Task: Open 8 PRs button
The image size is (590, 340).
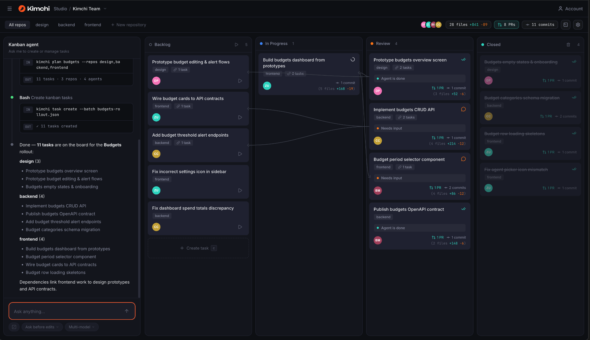Action: click(x=506, y=25)
